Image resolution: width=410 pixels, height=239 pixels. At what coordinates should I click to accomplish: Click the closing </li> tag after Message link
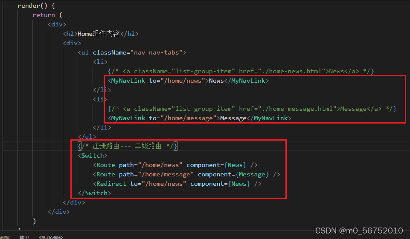pyautogui.click(x=102, y=127)
